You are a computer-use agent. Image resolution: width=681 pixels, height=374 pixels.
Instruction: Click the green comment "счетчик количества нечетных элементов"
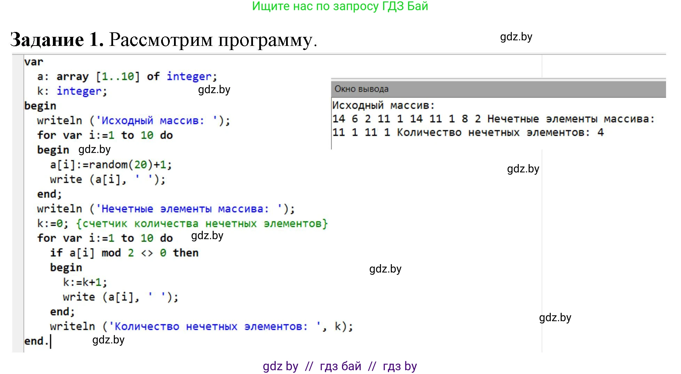click(202, 223)
